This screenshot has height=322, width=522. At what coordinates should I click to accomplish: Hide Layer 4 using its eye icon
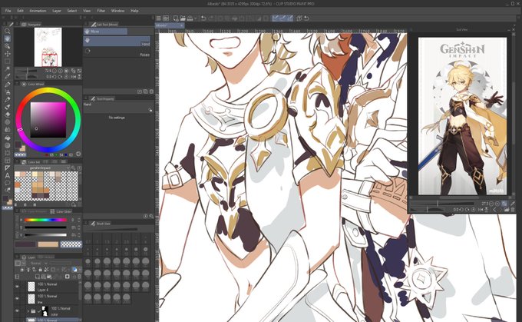(17, 287)
